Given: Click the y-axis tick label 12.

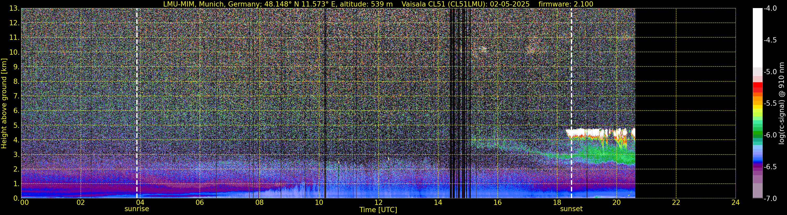Looking at the screenshot, I should point(14,23).
